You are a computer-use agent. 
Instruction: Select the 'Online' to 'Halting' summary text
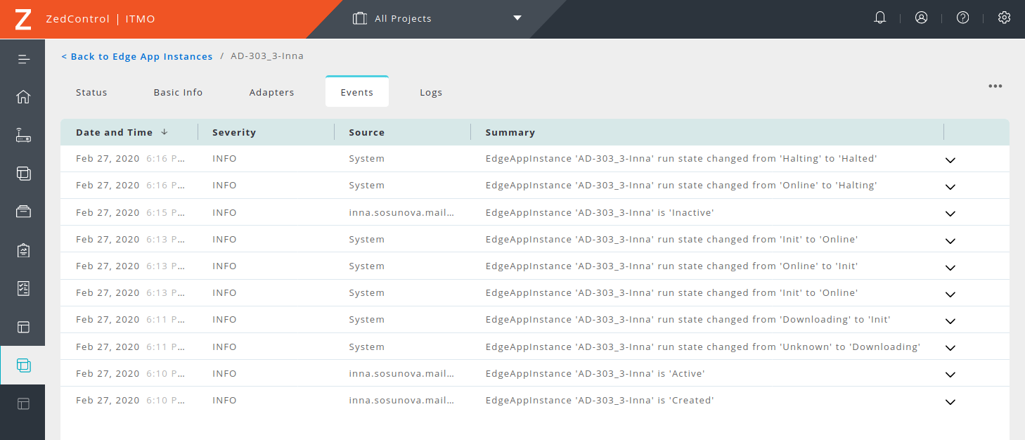click(681, 186)
